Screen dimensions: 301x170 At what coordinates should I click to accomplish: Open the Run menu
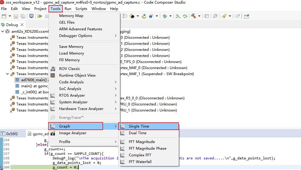pyautogui.click(x=68, y=9)
